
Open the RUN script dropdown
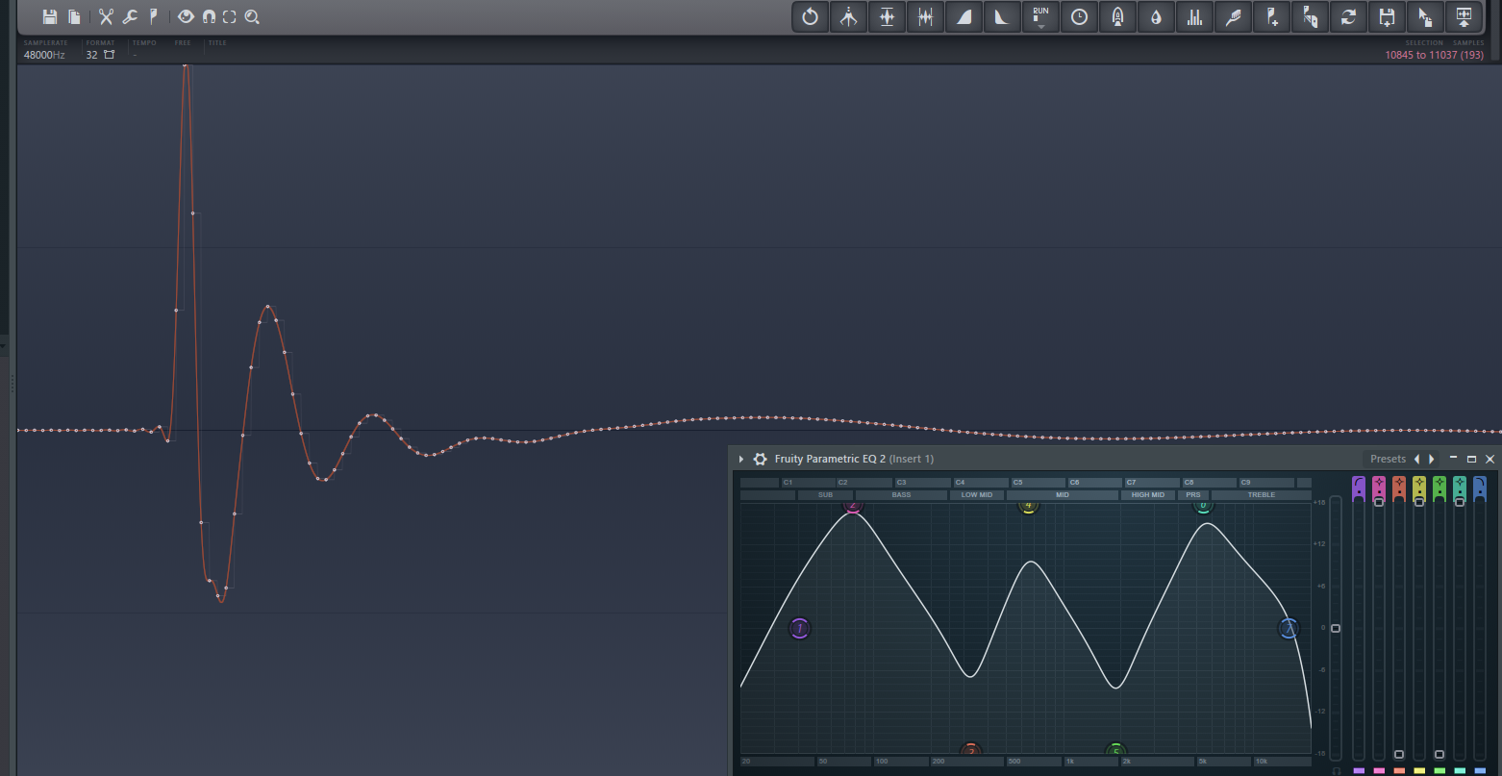(1040, 16)
